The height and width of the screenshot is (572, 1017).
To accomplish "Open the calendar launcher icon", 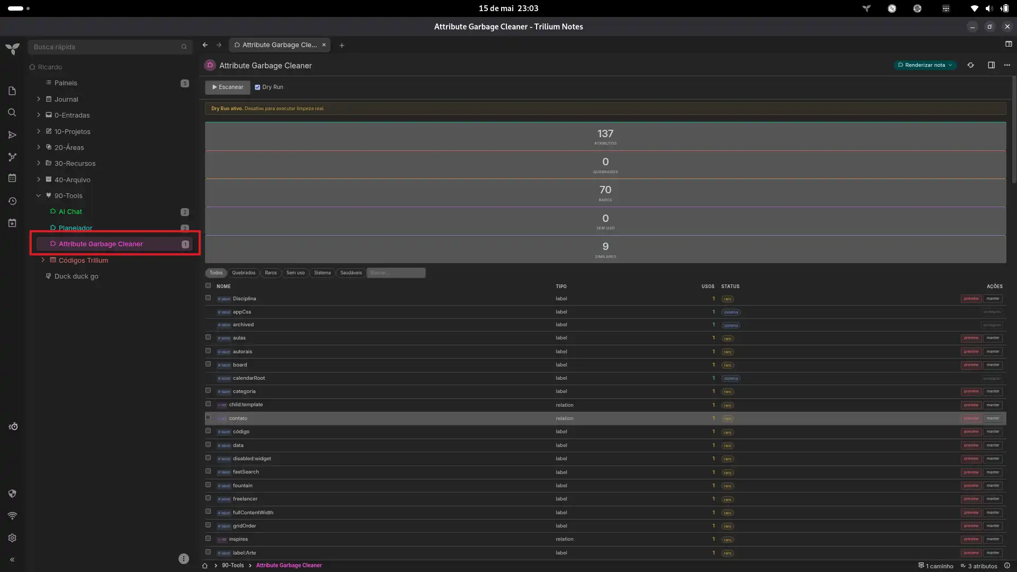I will click(12, 178).
